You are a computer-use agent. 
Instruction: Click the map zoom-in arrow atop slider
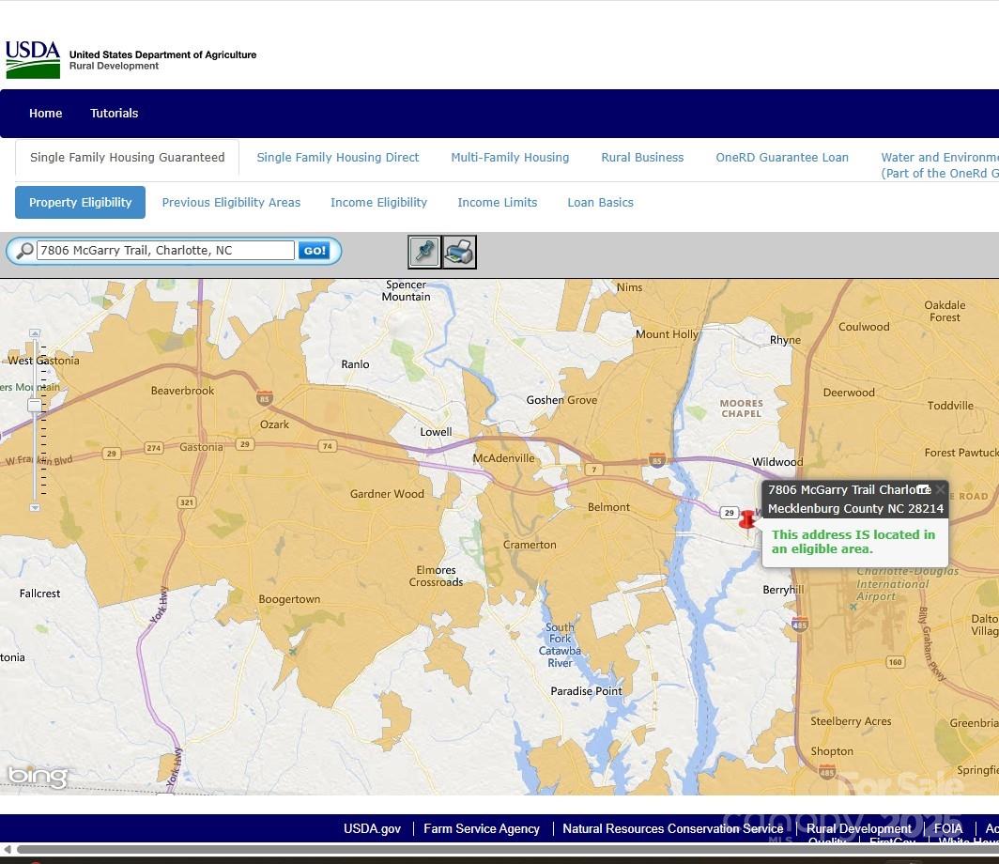pyautogui.click(x=35, y=333)
